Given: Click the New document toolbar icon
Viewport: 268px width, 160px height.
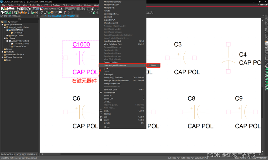Looking at the screenshot, I should click(2, 9).
